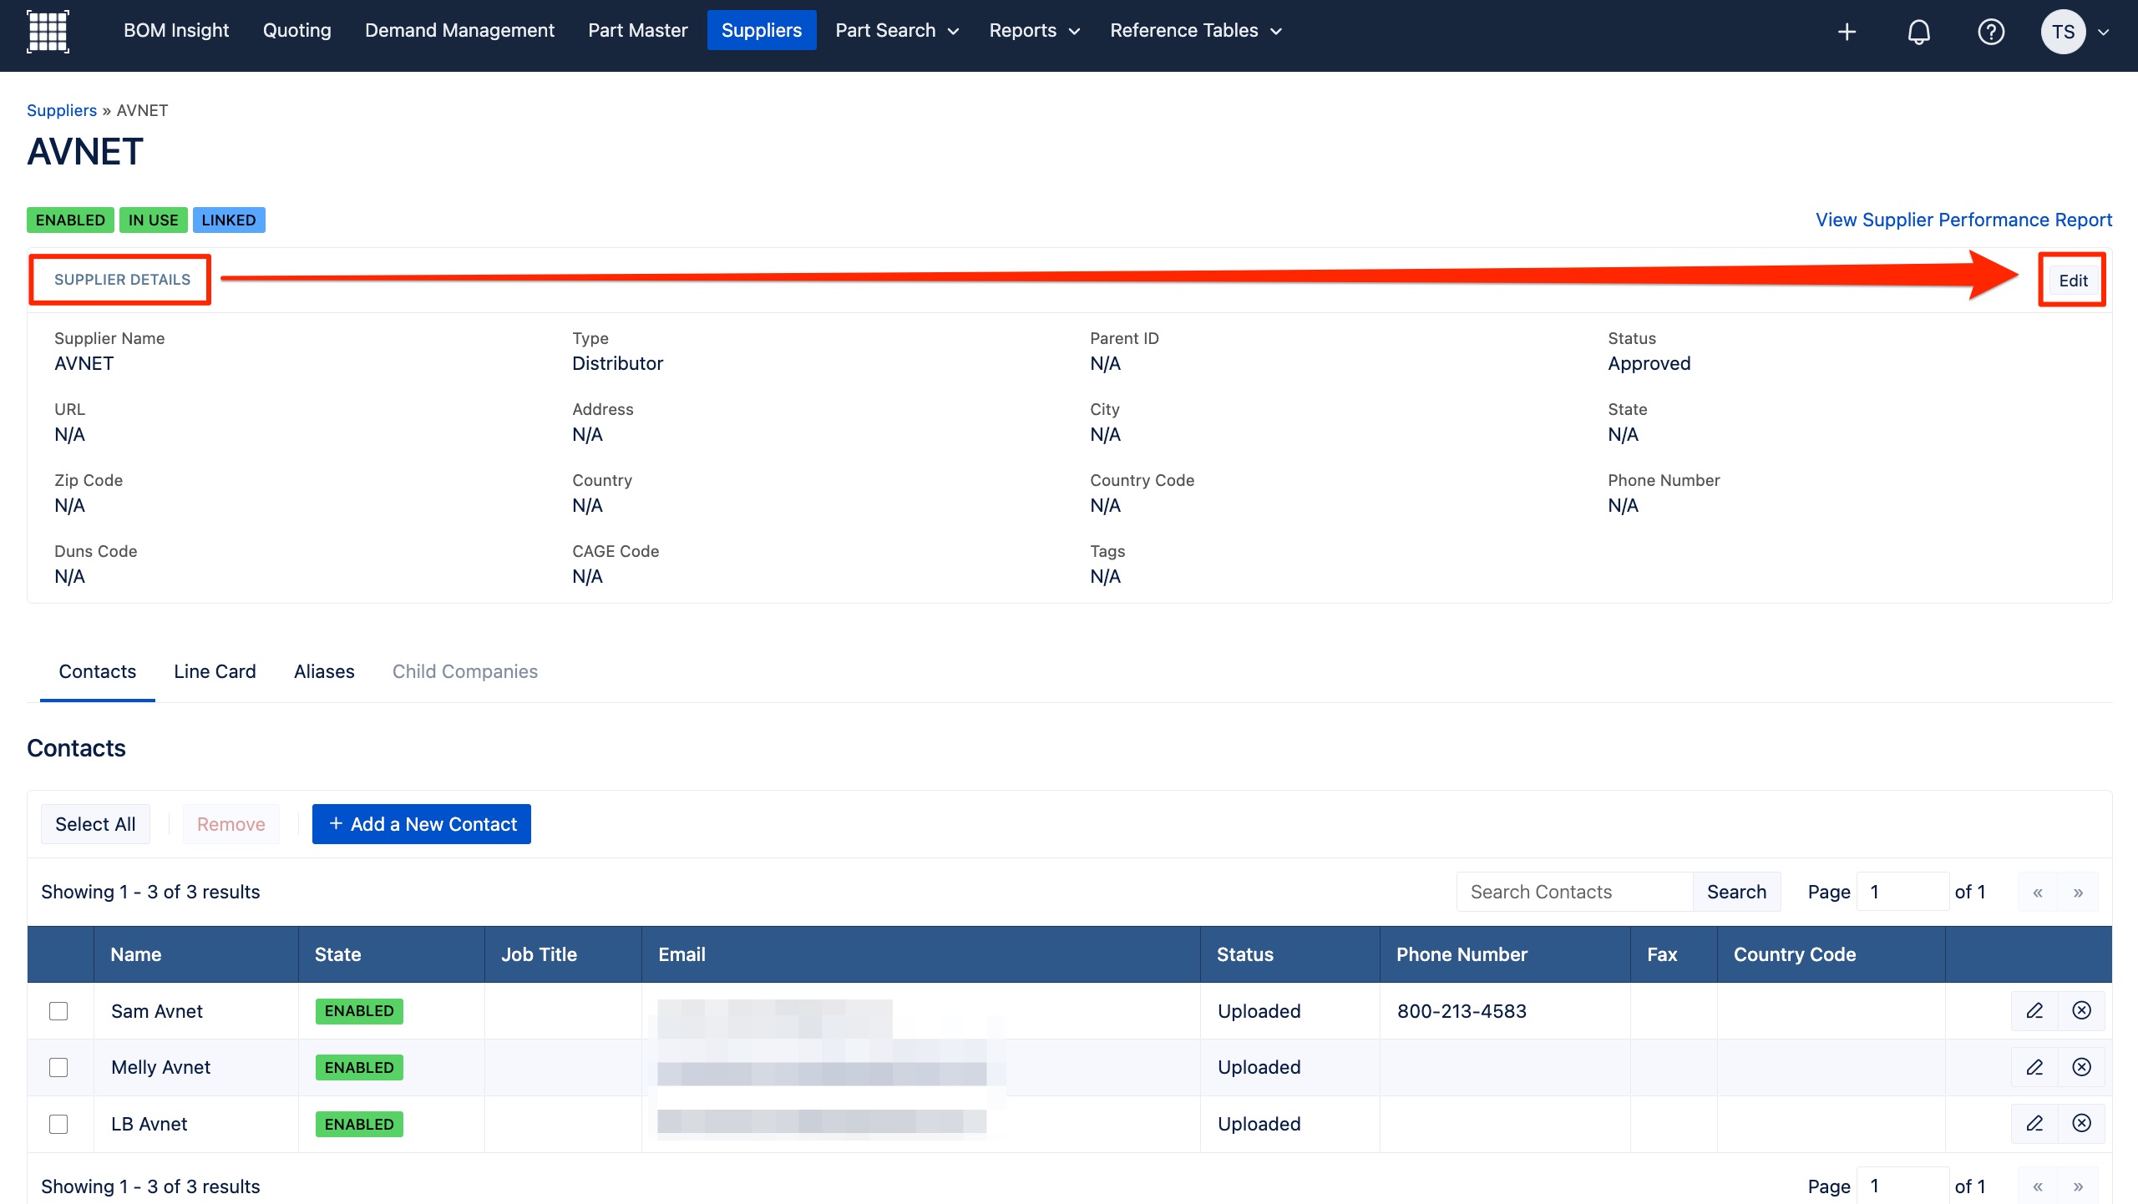Sort by the Fax column header
This screenshot has height=1204, width=2138.
click(1674, 954)
